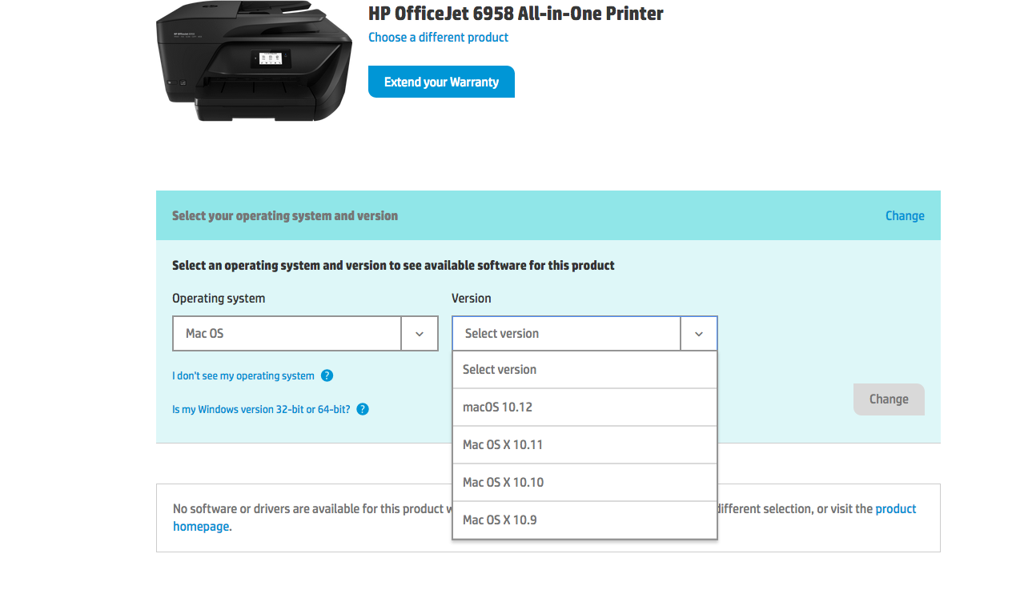1012x590 pixels.
Task: Click the Change link in the teal header
Action: [905, 215]
